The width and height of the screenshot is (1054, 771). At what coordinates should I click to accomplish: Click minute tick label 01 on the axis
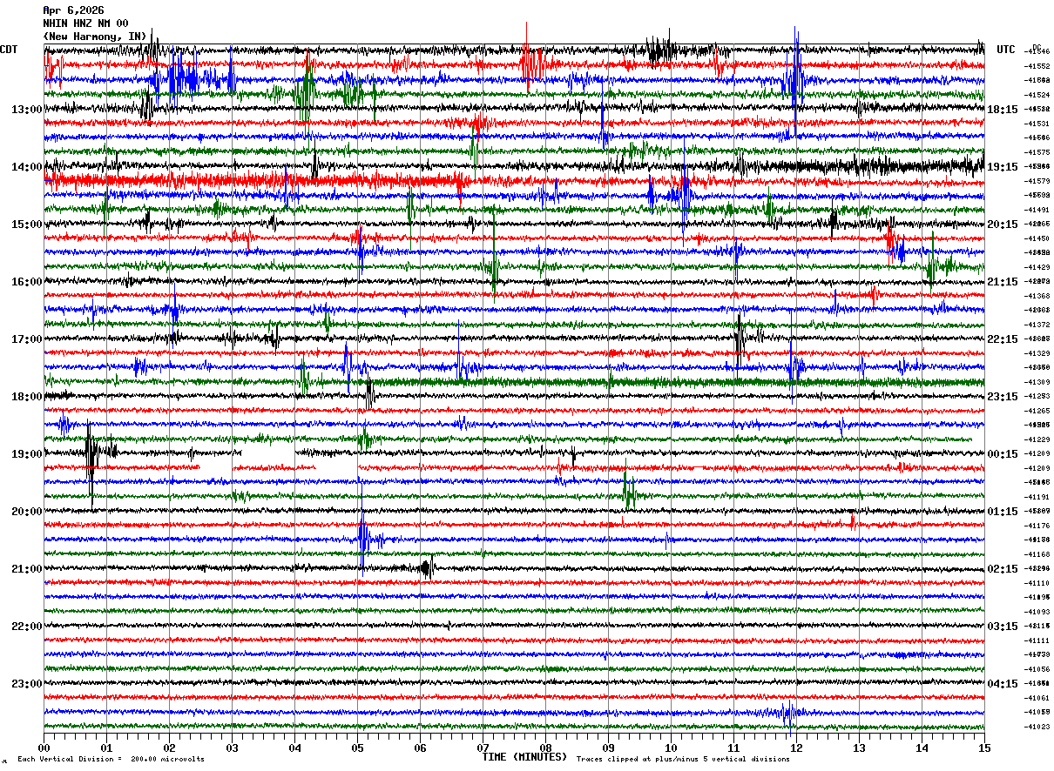106,748
